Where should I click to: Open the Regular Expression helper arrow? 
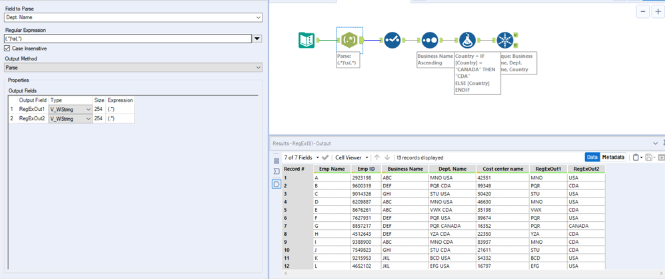257,39
